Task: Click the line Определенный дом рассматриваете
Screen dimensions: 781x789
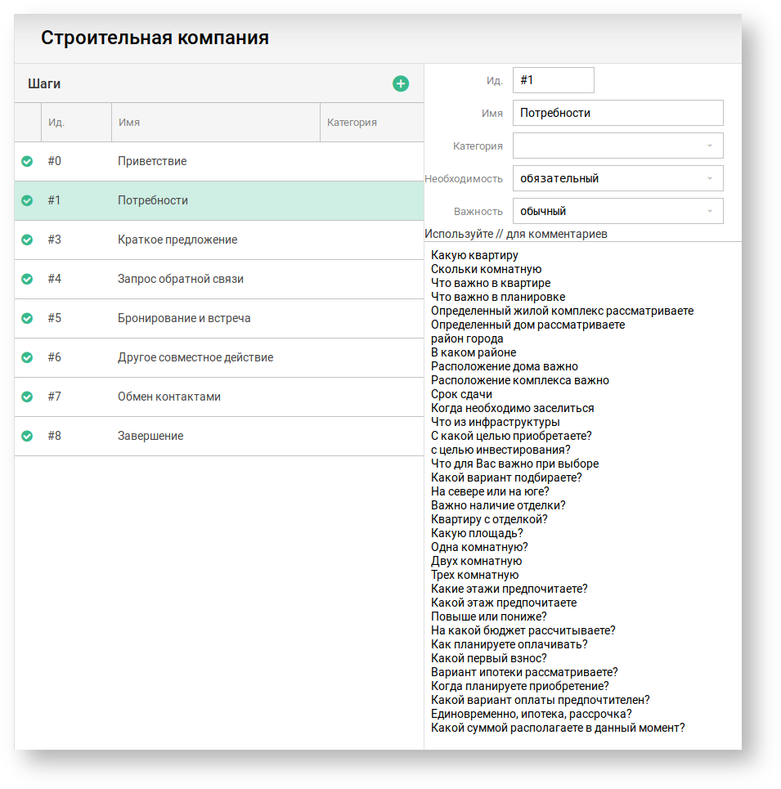Action: click(527, 325)
